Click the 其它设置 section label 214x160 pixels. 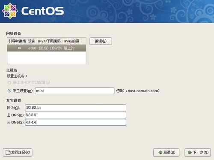[x=14, y=100]
